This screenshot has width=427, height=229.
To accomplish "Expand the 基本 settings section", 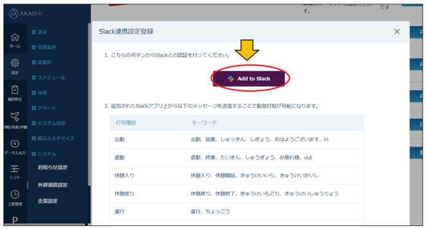I will coord(39,32).
